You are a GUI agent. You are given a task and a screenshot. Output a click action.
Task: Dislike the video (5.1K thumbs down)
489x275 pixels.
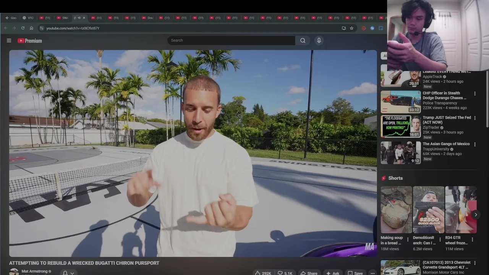click(285, 273)
